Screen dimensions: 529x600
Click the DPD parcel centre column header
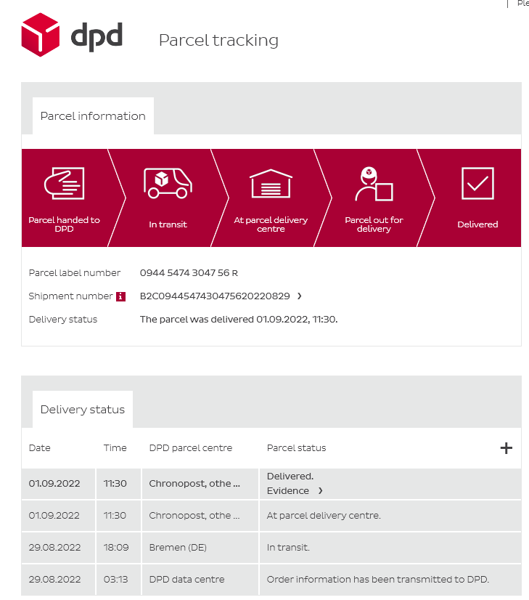190,448
